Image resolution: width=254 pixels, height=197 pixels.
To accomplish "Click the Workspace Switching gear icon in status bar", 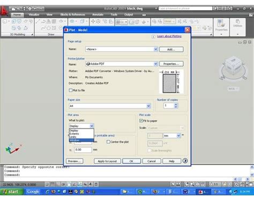I will tap(237, 184).
